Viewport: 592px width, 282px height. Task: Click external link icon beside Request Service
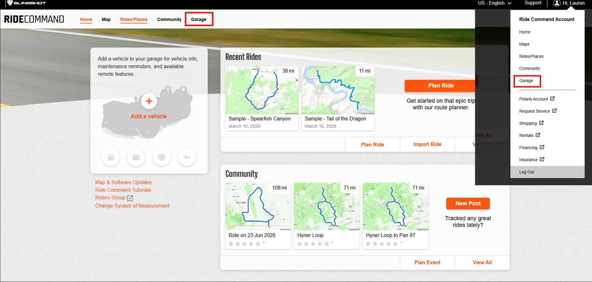[554, 111]
